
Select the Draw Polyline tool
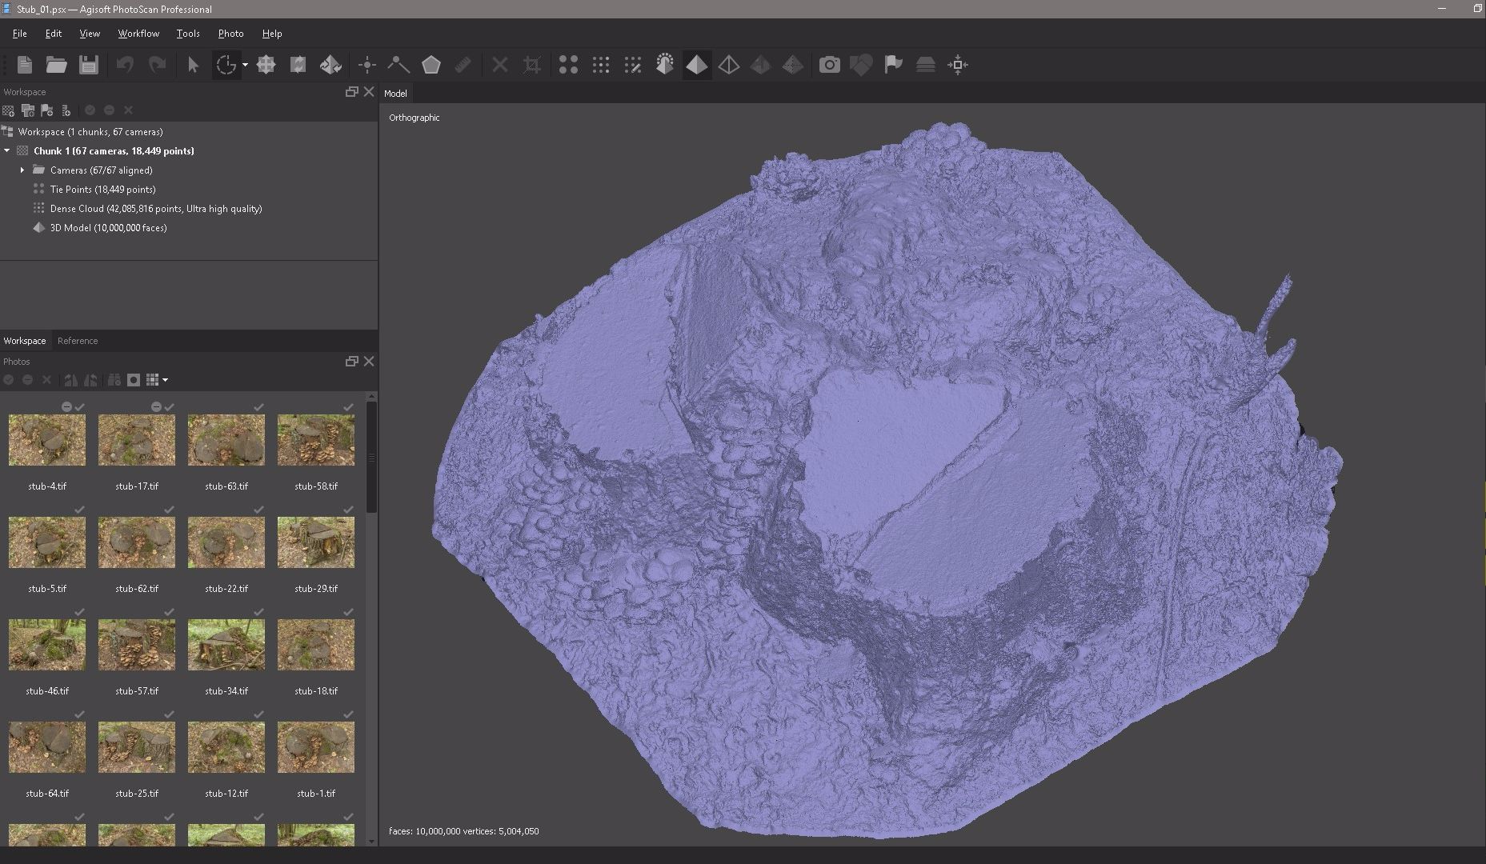tap(399, 65)
